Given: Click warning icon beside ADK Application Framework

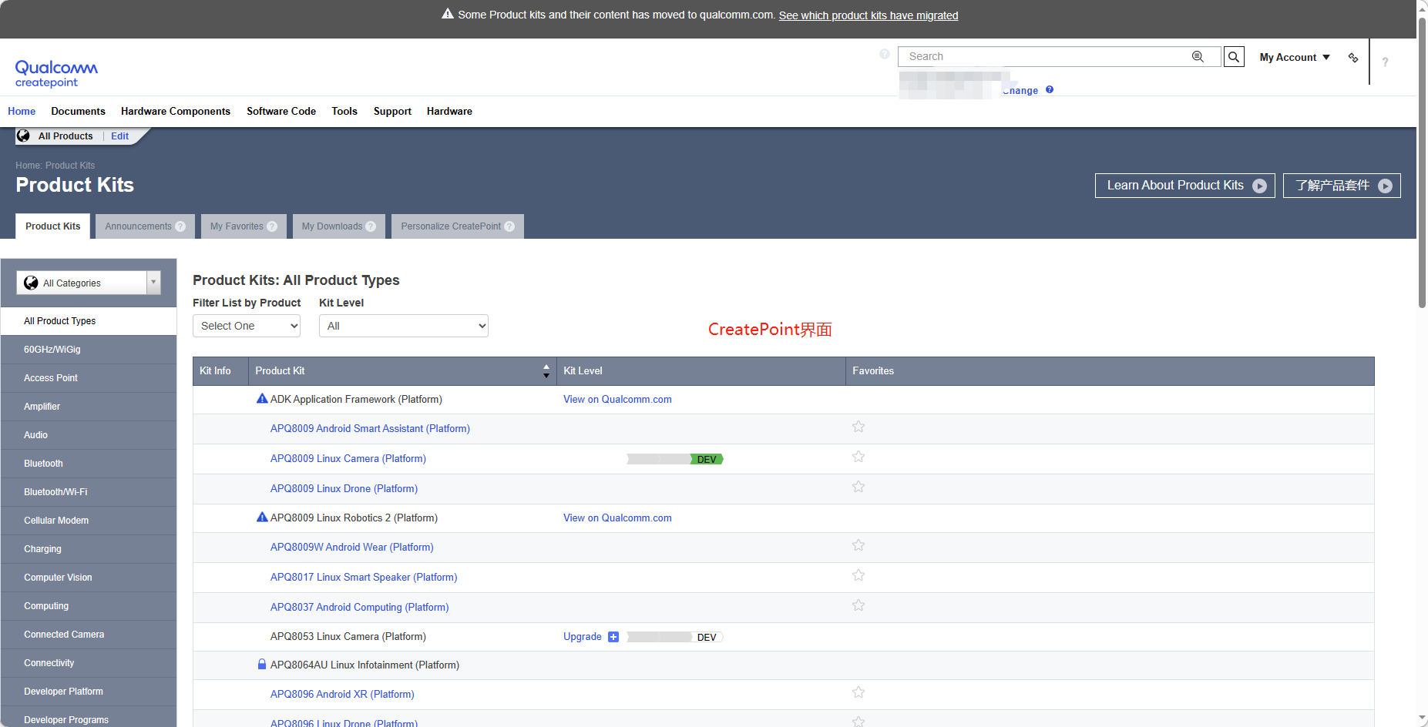Looking at the screenshot, I should tap(262, 398).
